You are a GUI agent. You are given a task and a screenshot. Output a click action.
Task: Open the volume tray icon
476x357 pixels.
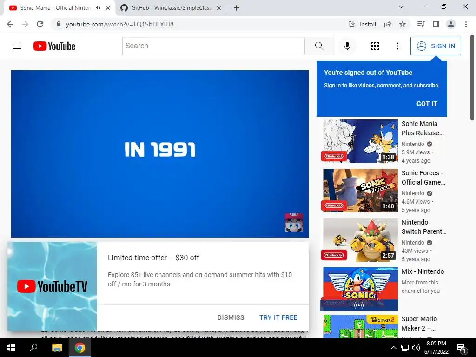click(x=416, y=348)
